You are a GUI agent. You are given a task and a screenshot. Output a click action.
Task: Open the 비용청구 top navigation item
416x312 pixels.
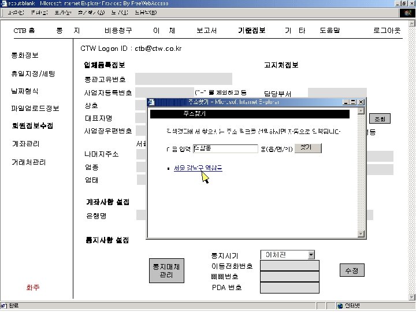tap(118, 31)
